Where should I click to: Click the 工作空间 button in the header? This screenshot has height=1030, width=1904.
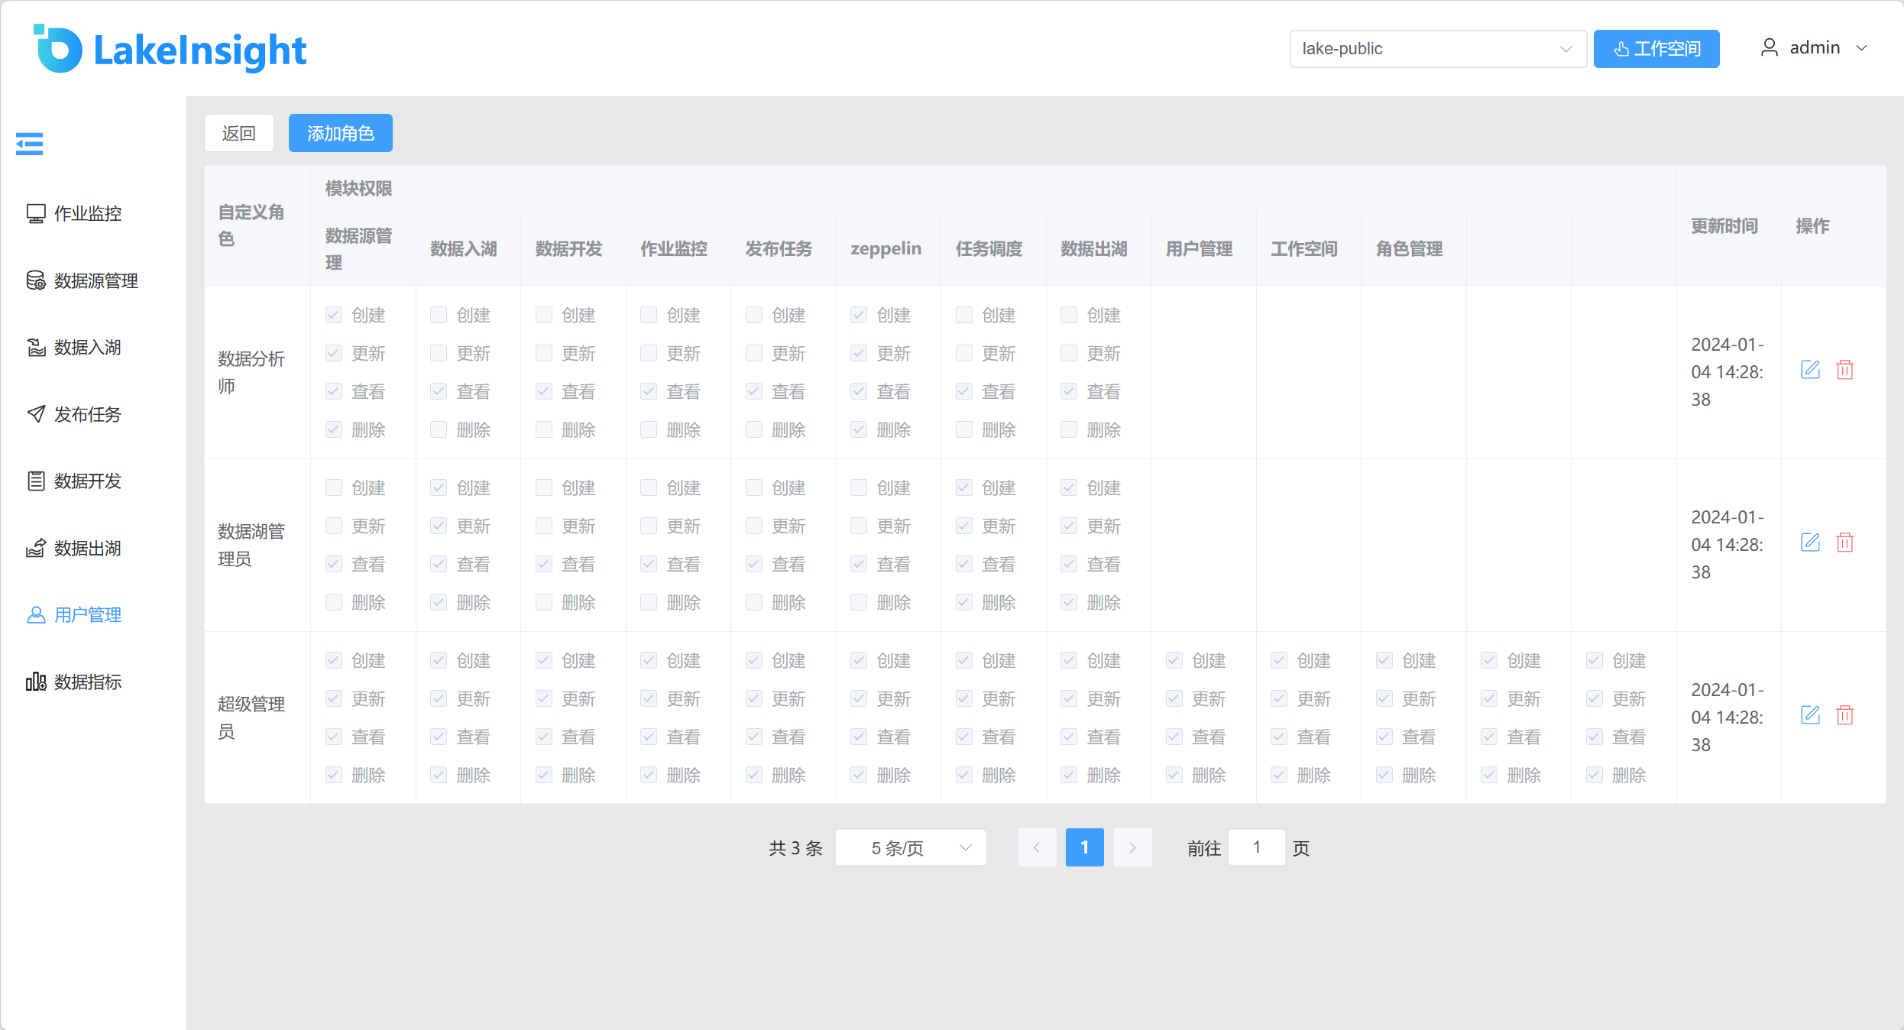click(1656, 49)
